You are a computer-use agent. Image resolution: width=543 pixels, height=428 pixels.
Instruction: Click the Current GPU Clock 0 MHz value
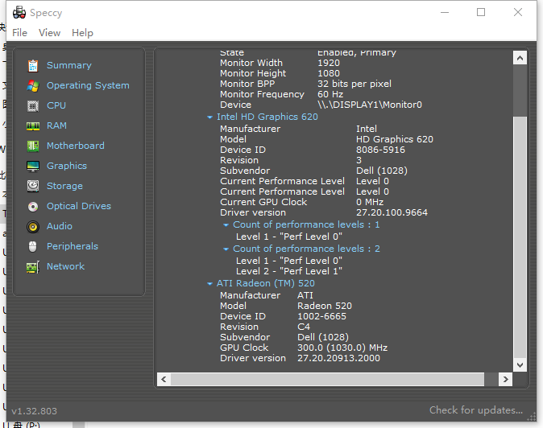click(370, 202)
